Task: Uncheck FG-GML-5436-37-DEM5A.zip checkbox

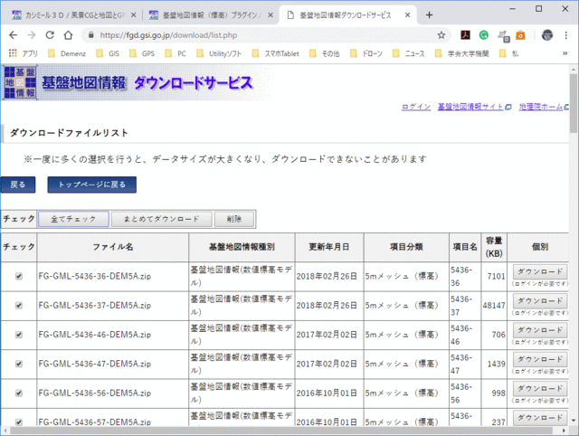Action: pyautogui.click(x=19, y=306)
